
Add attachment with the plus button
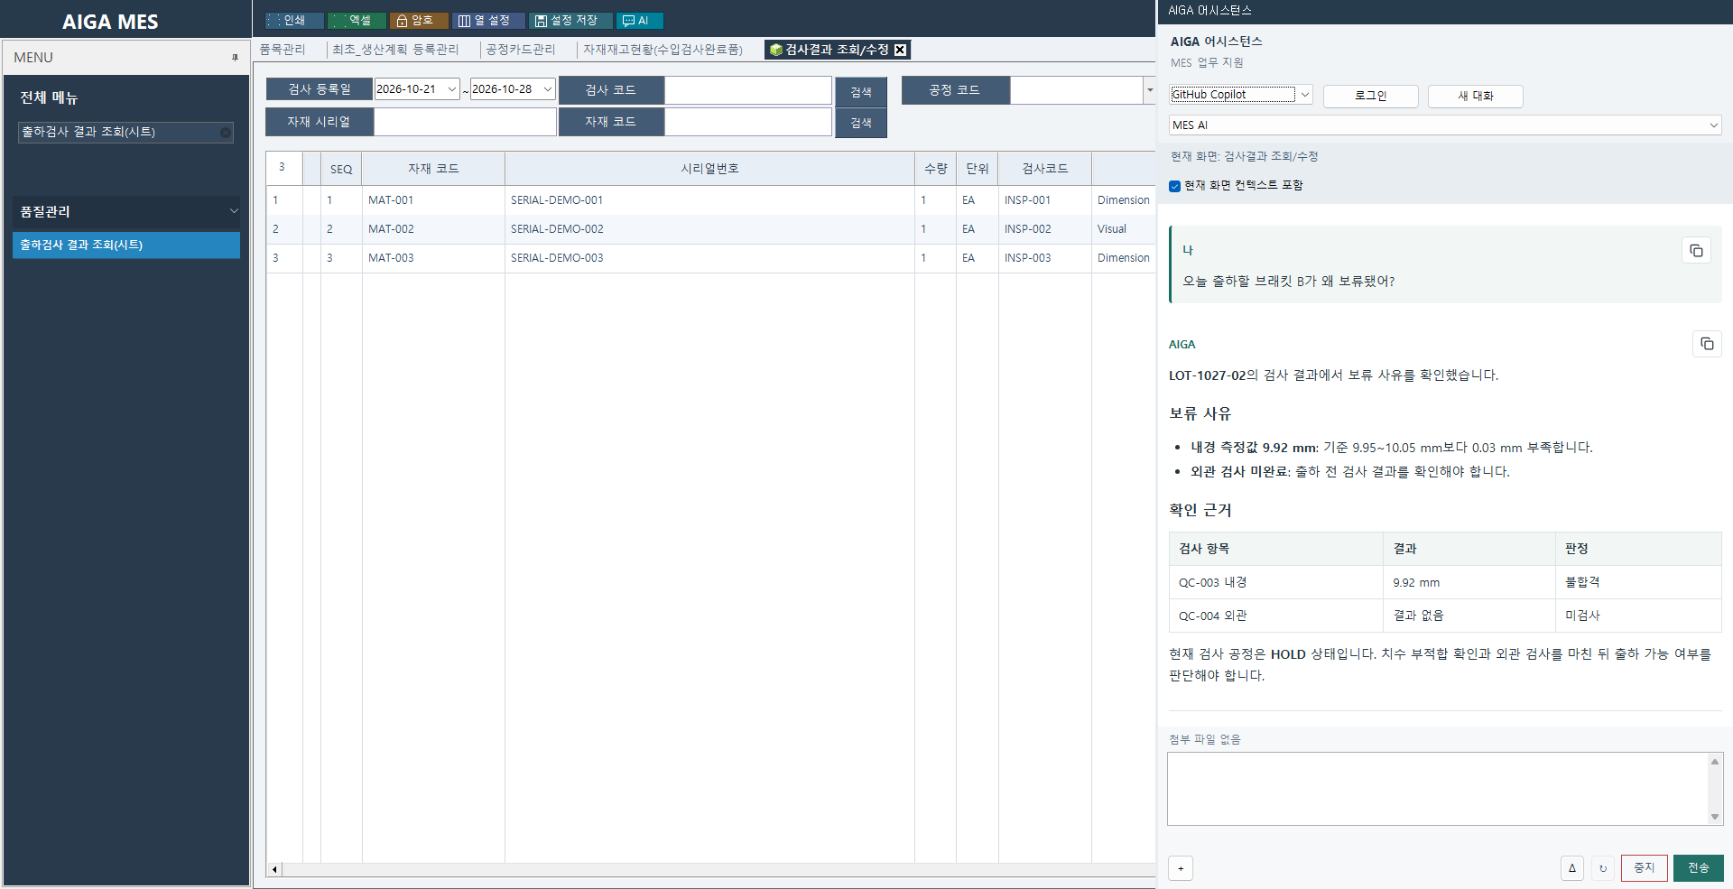coord(1181,868)
